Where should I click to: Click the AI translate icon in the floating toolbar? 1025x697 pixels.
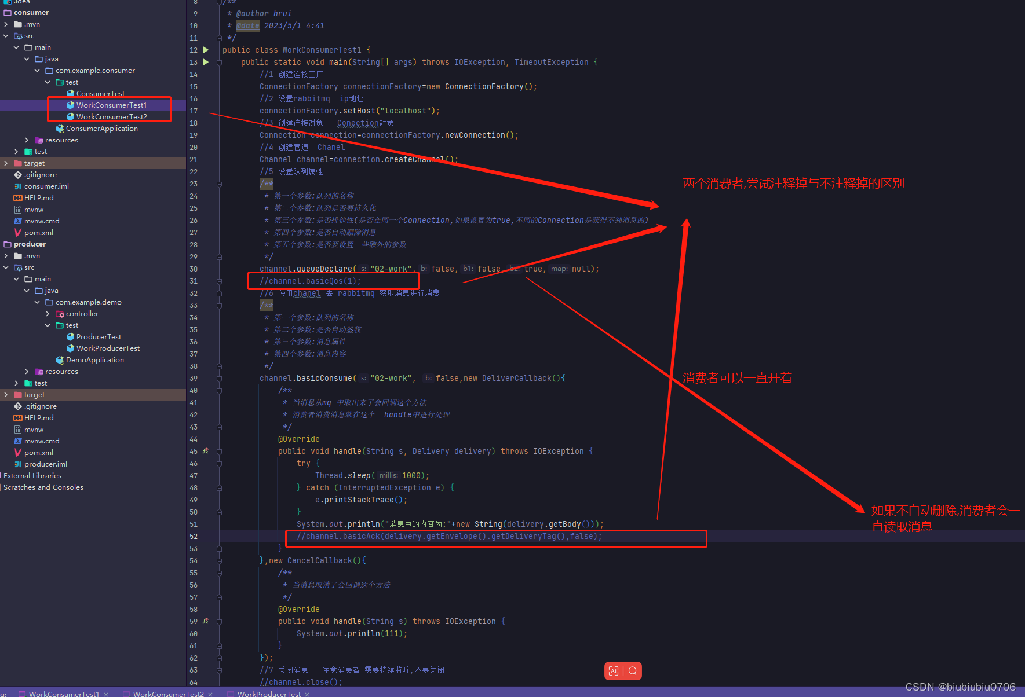point(614,671)
